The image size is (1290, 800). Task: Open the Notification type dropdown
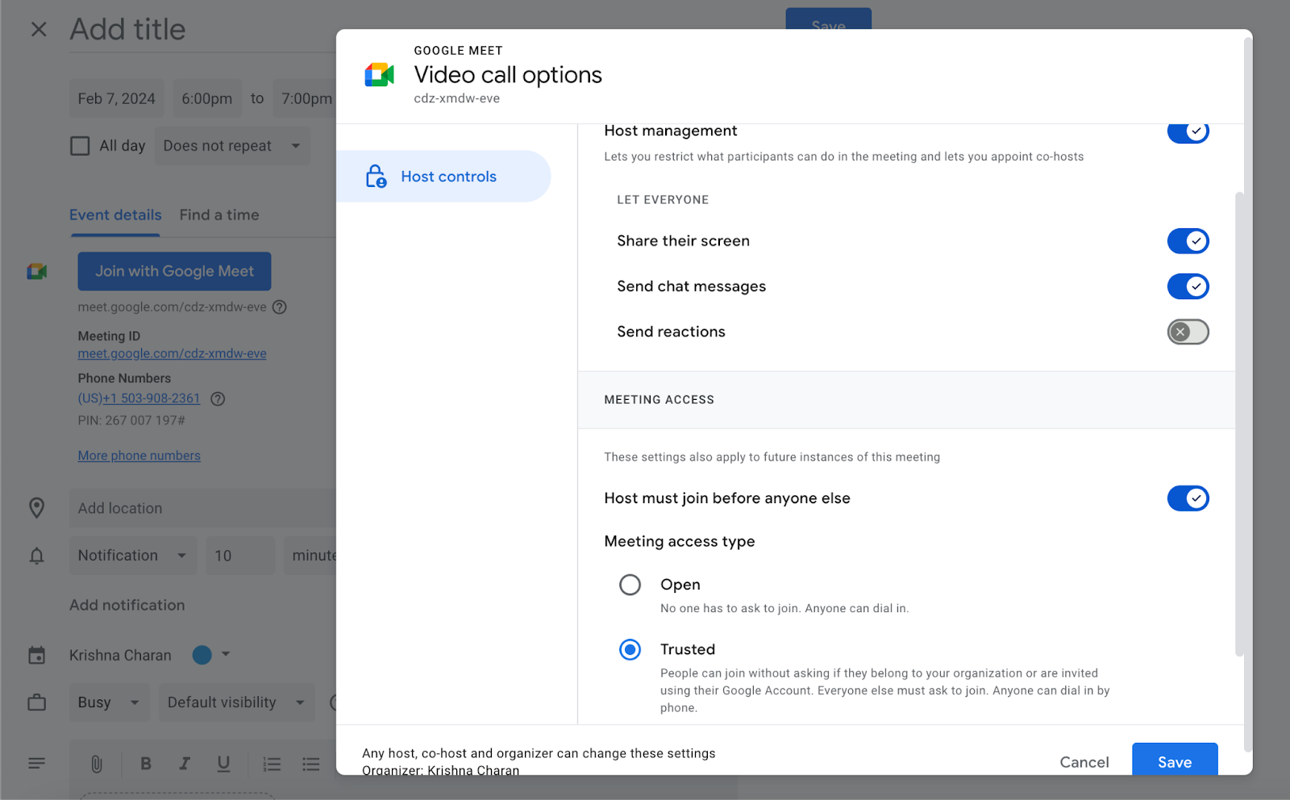coord(133,556)
